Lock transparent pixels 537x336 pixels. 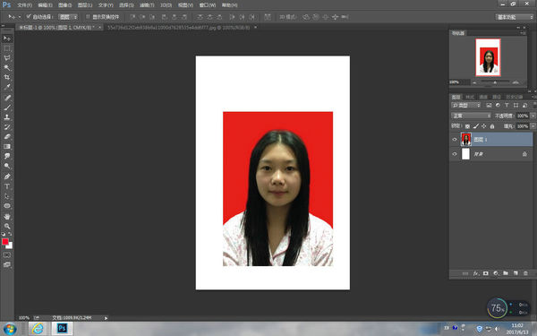pos(467,126)
